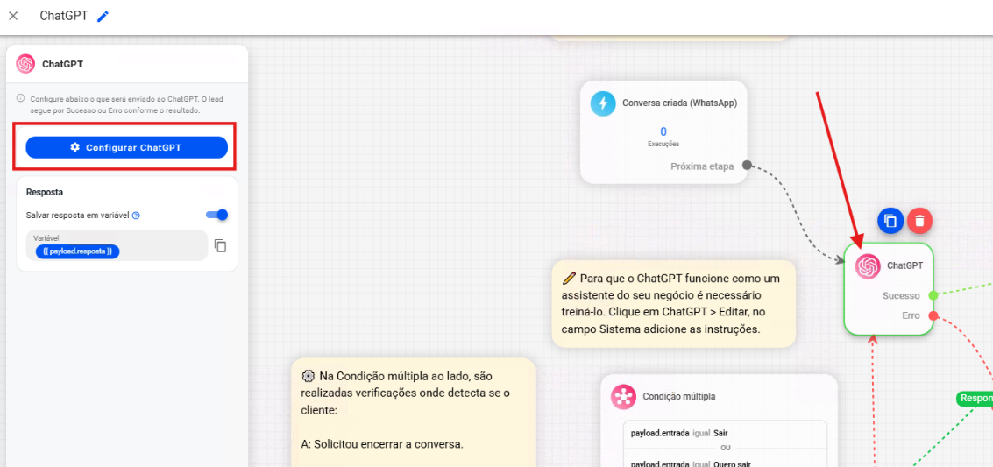Copy the payload.resposta variable with copy icon
The width and height of the screenshot is (993, 467).
click(x=220, y=245)
